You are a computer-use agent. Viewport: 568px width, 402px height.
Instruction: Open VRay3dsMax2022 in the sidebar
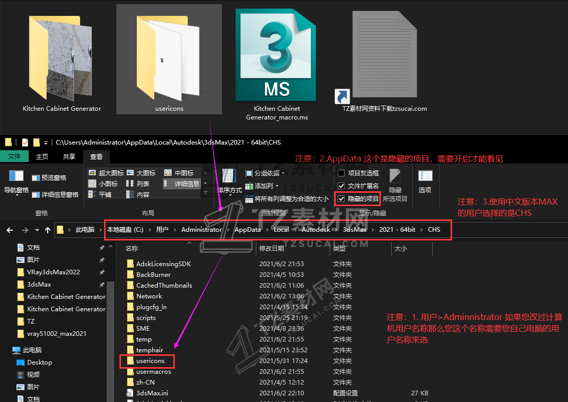tap(53, 272)
